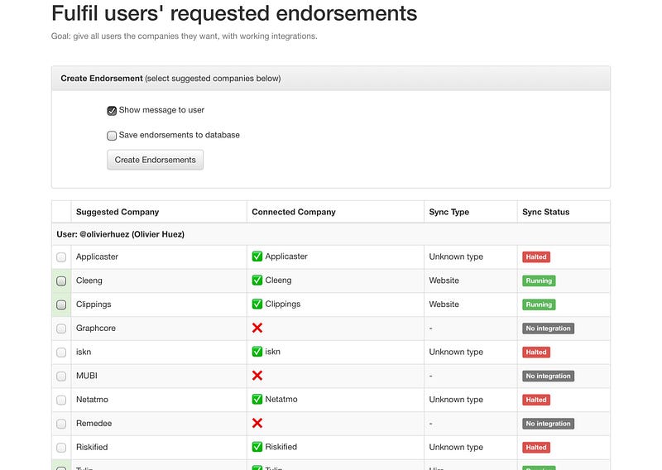Click the red X icon in Graphcore row
Screen dimensions: 662x470
257,328
